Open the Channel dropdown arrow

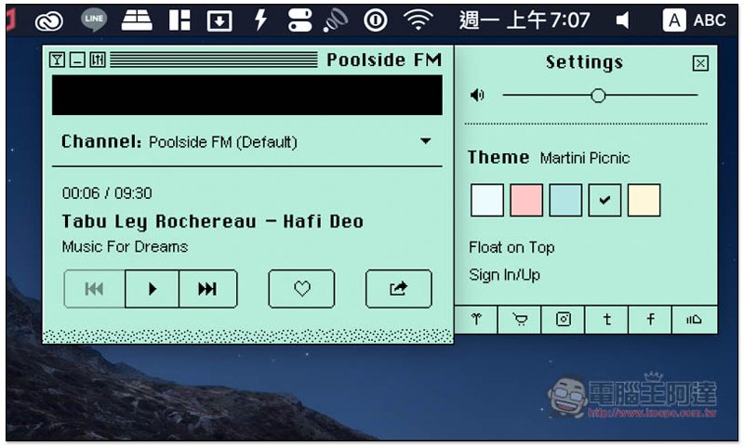point(426,140)
